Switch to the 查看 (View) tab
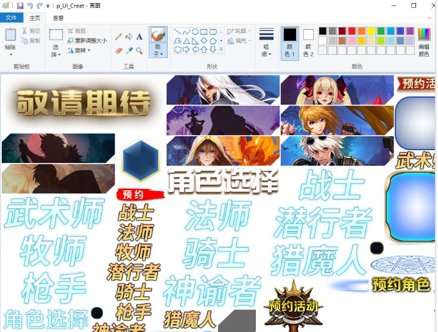 (x=58, y=18)
